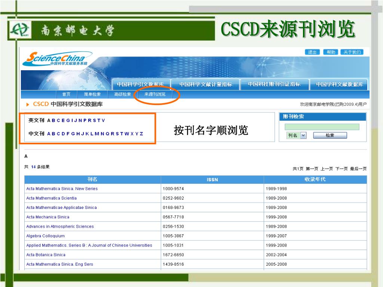Open Acta Botanica Sinica journal
The image size is (383, 287).
pyautogui.click(x=46, y=255)
